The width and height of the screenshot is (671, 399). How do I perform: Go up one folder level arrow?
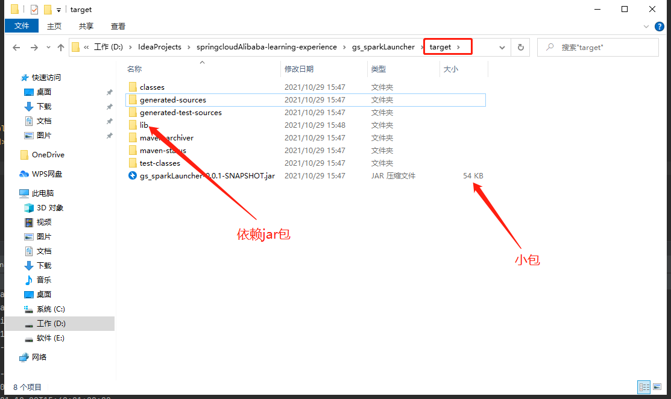(x=61, y=48)
